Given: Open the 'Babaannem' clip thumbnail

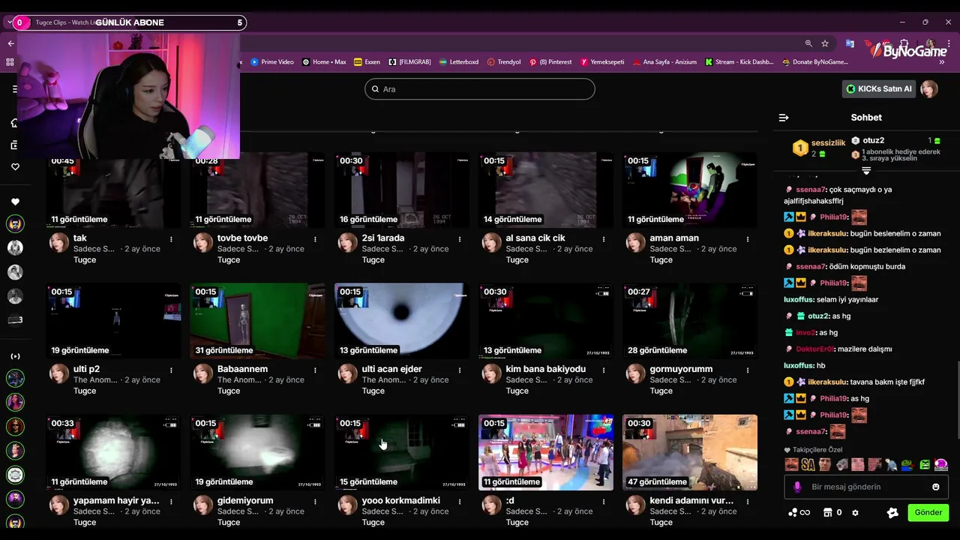Looking at the screenshot, I should pyautogui.click(x=257, y=320).
